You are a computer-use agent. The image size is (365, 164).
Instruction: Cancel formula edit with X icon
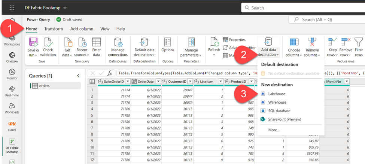tap(92, 73)
